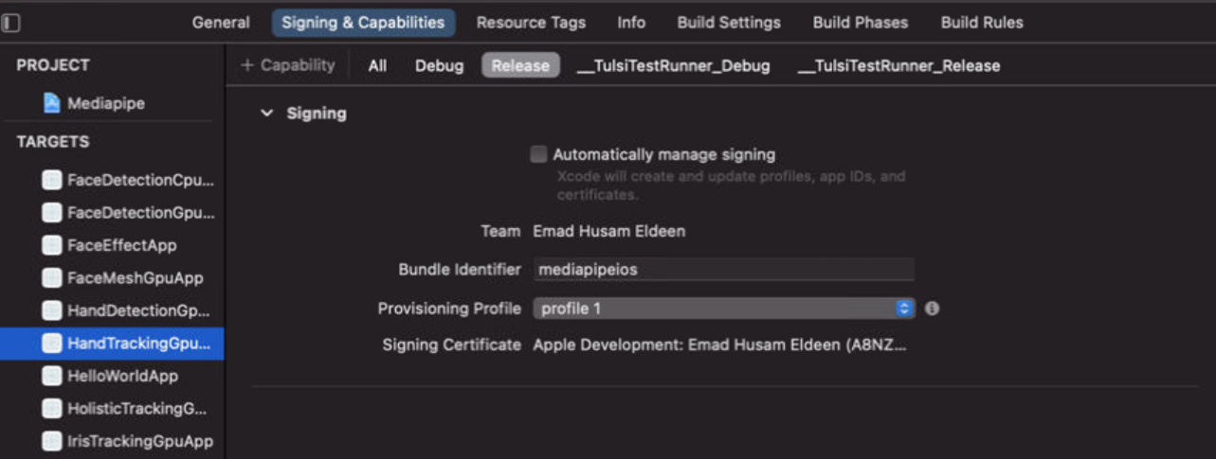Click the provisioning profile info icon

click(x=932, y=309)
